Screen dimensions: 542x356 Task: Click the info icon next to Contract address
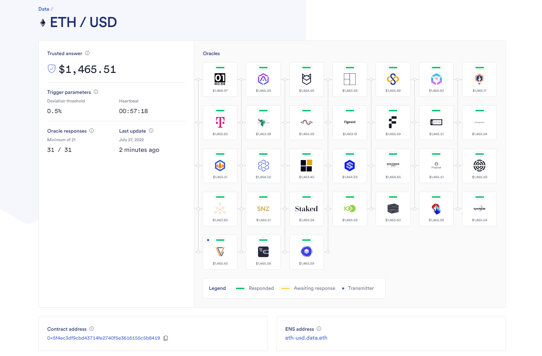[92, 329]
